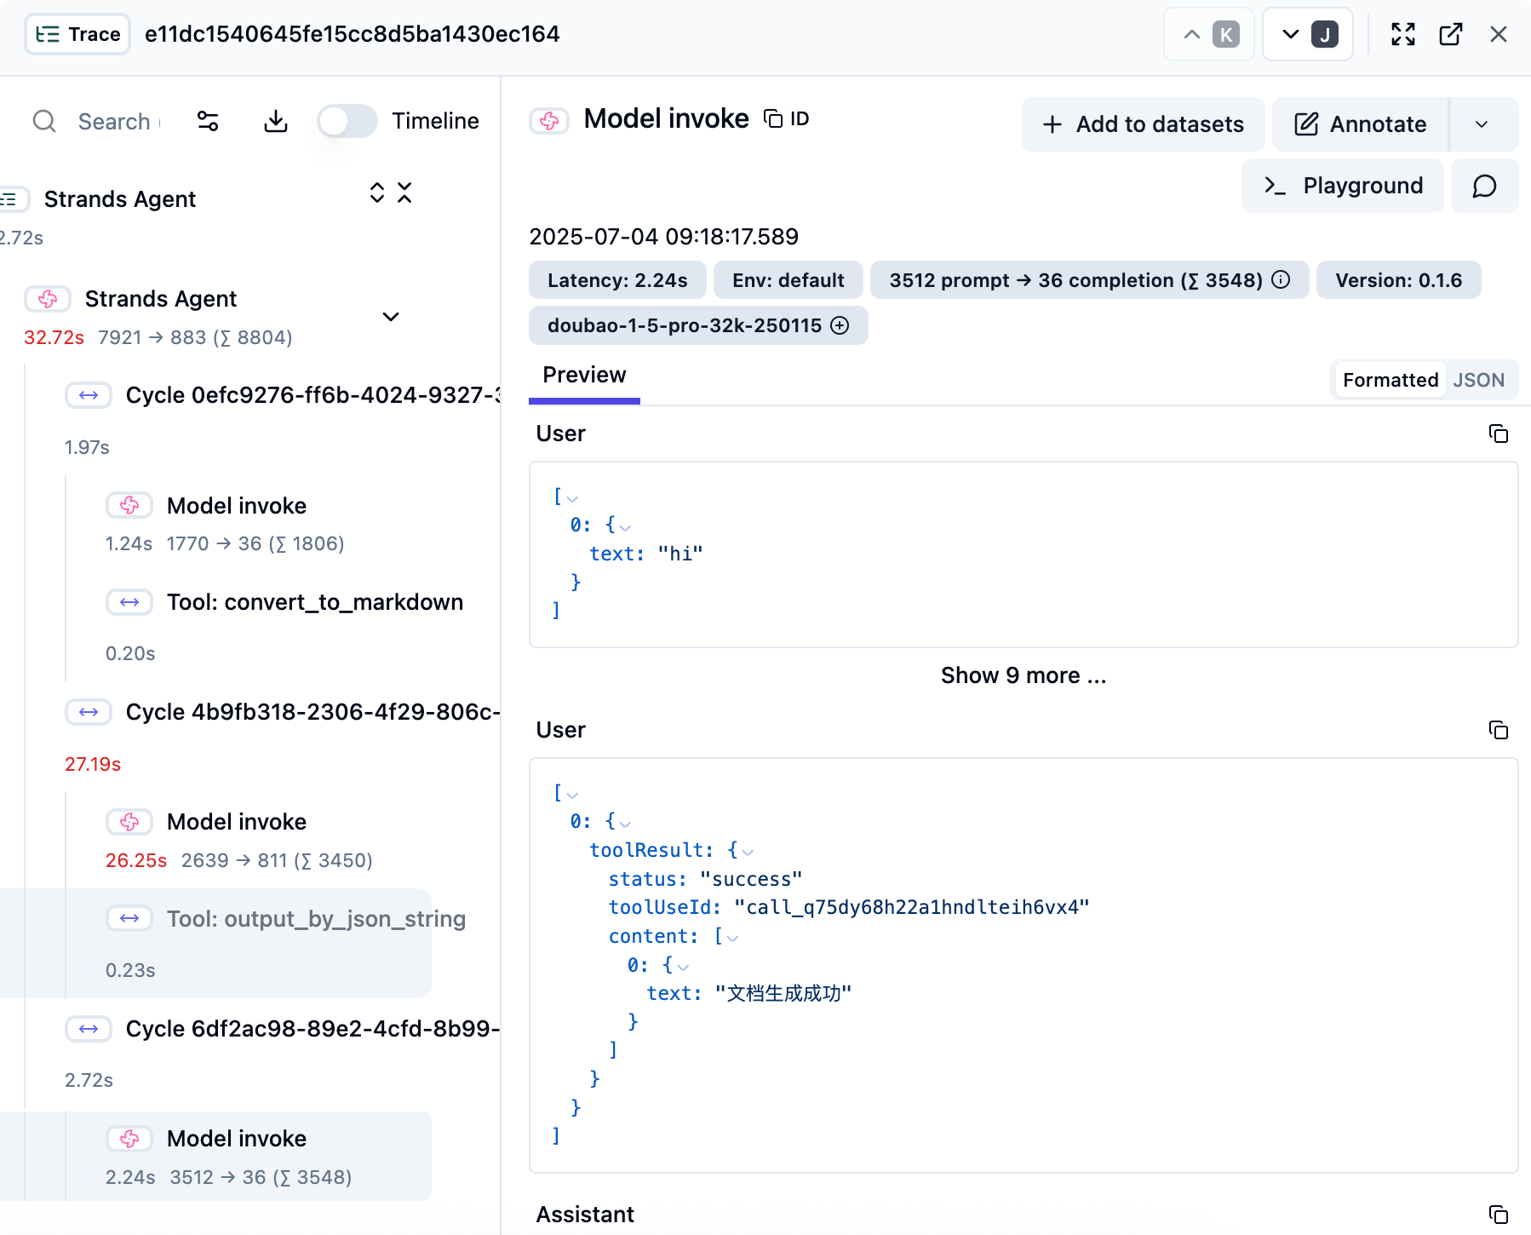Viewport: 1531px width, 1235px height.
Task: Open the Annotate dropdown arrow
Action: pyautogui.click(x=1482, y=124)
